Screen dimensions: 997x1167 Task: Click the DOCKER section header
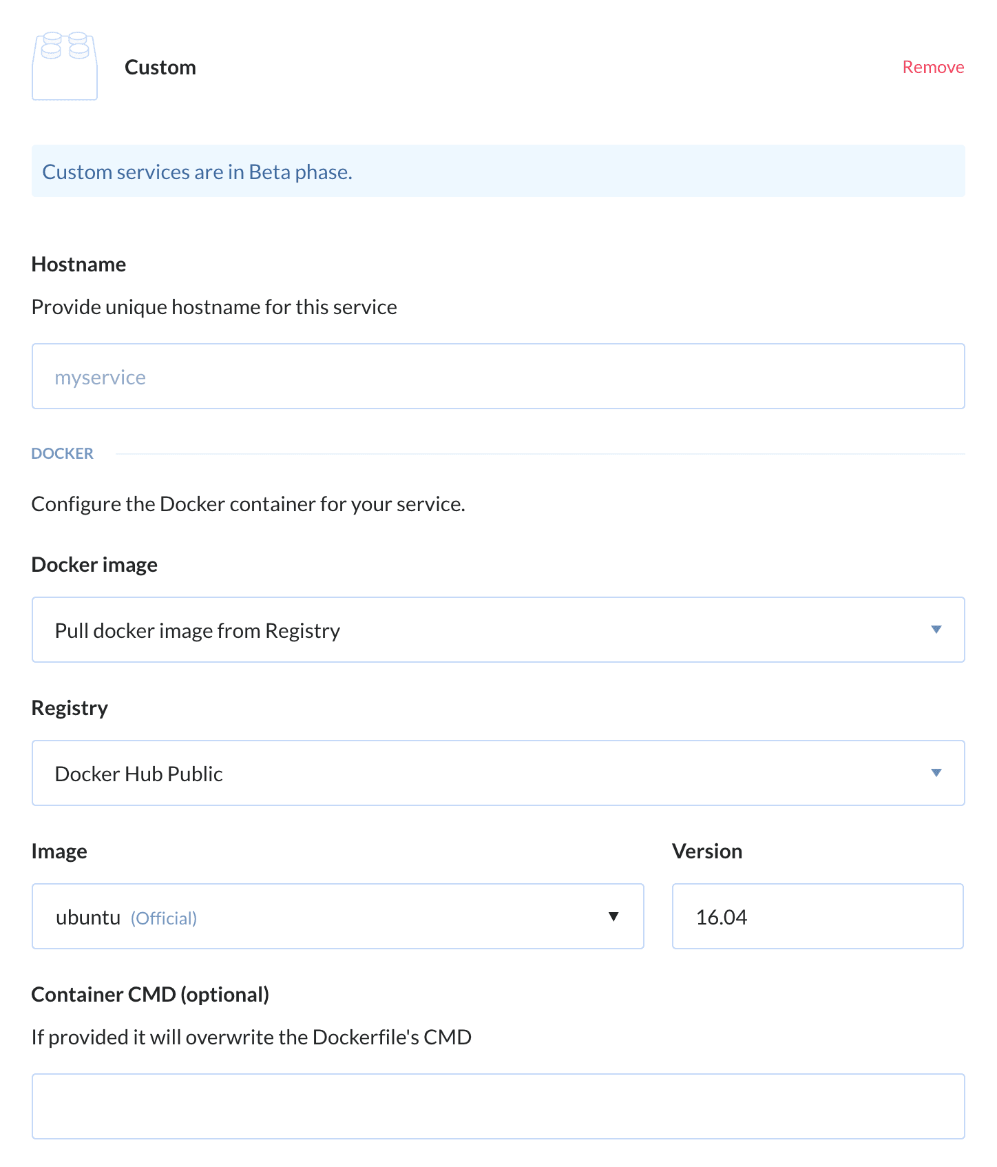pos(63,453)
